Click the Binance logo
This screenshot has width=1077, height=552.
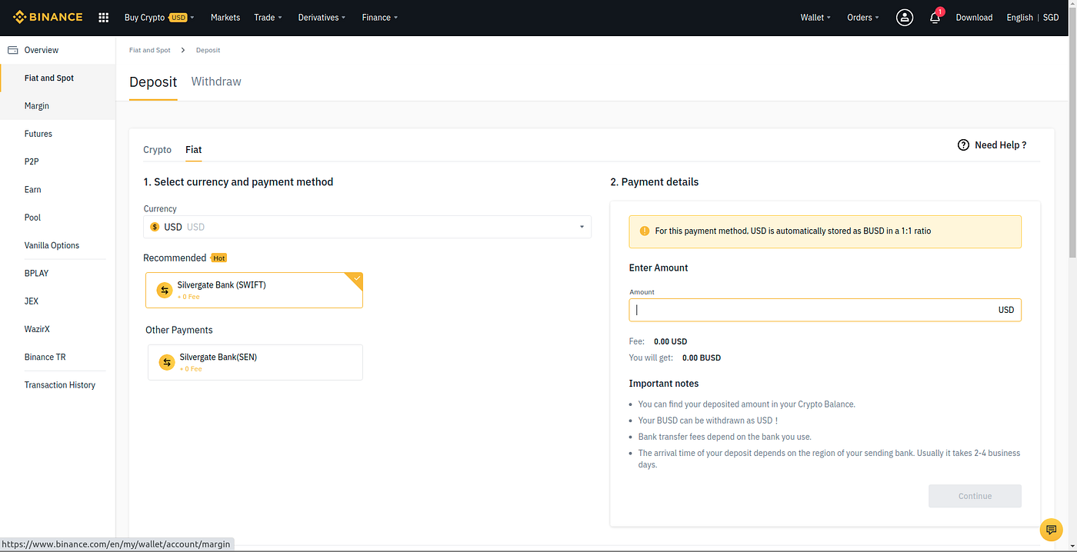[x=48, y=17]
